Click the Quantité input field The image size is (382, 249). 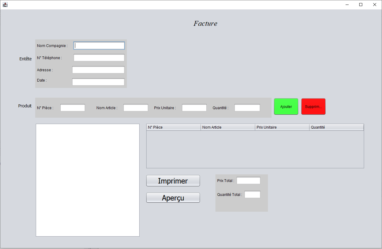tap(247, 108)
